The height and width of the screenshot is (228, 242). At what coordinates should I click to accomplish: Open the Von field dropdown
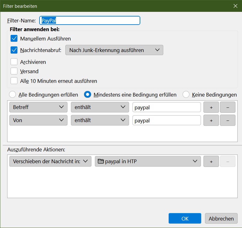tap(38, 120)
